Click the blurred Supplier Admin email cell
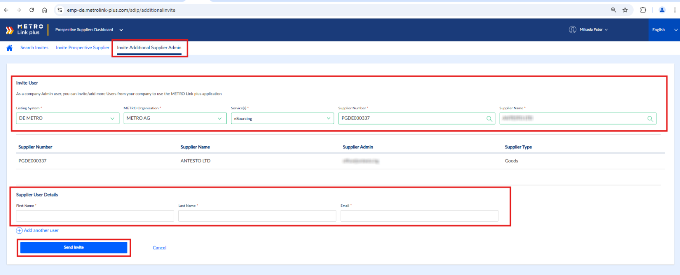The image size is (680, 275). [361, 161]
